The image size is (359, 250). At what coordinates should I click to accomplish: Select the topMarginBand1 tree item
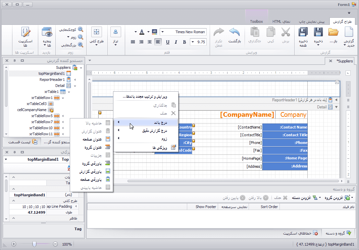51,73
